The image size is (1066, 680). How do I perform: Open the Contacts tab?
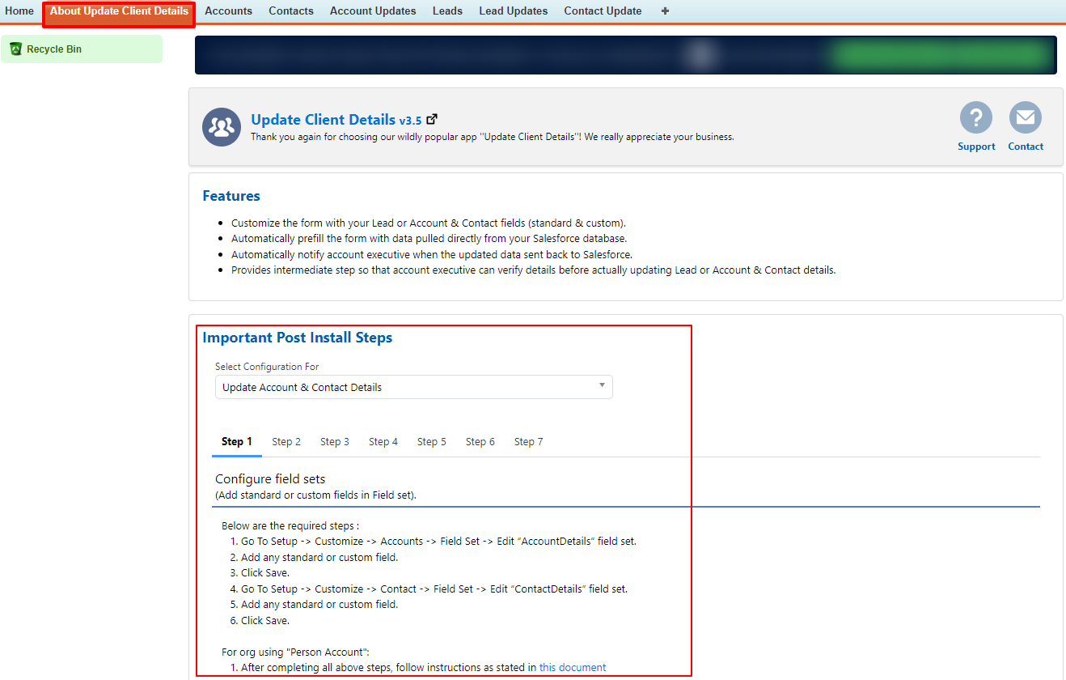click(291, 11)
